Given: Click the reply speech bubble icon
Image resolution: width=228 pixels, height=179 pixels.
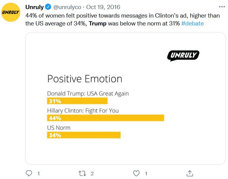Looking at the screenshot, I should [x=29, y=173].
